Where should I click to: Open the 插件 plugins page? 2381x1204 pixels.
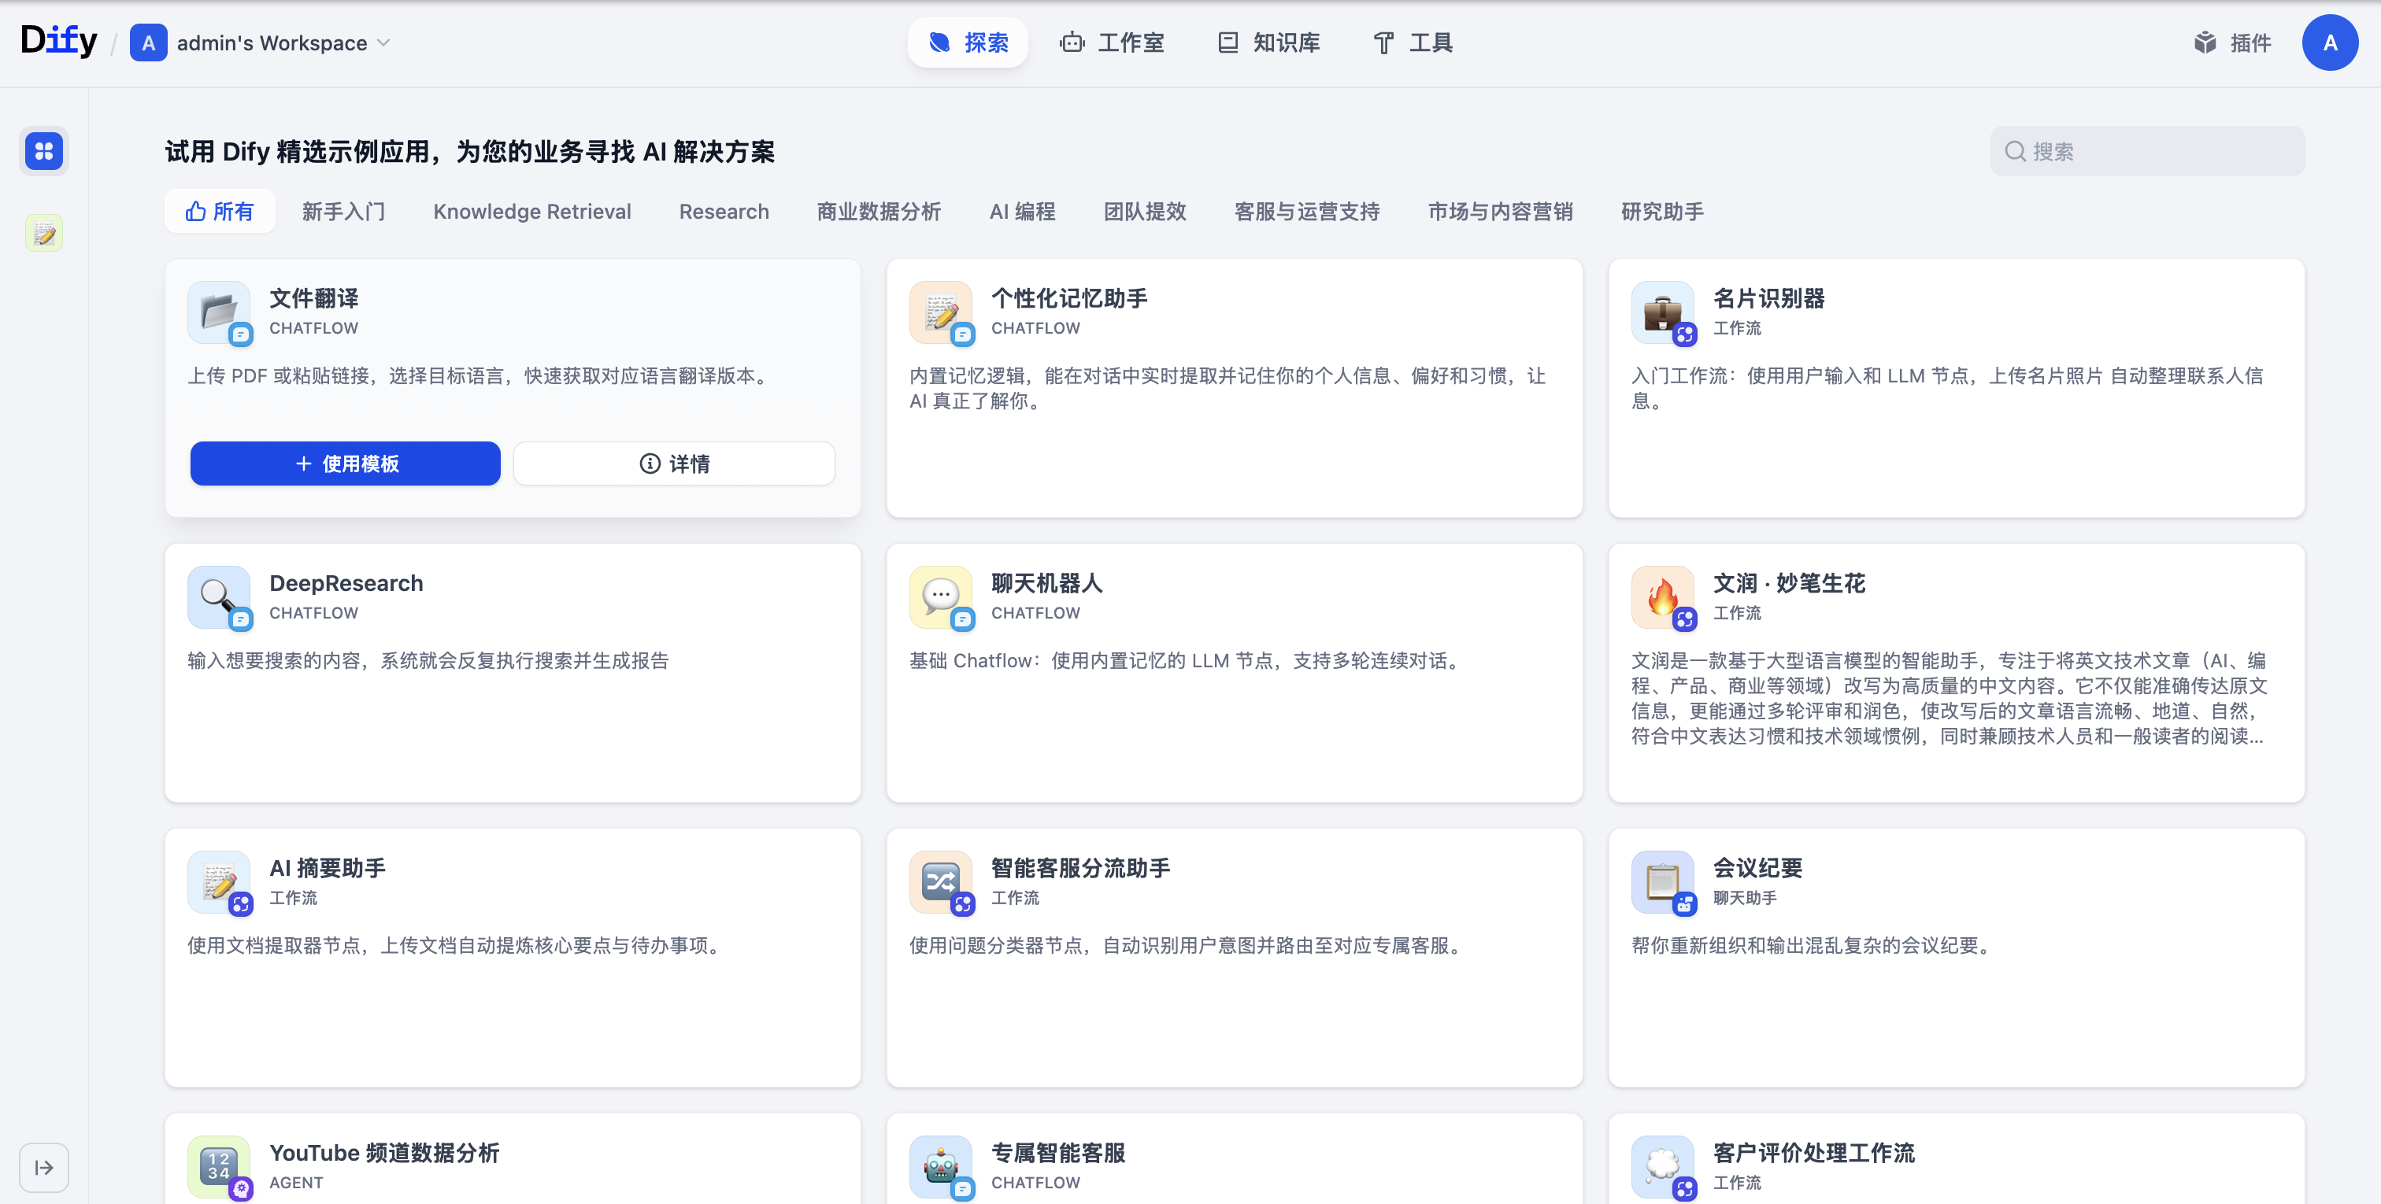pyautogui.click(x=2232, y=42)
